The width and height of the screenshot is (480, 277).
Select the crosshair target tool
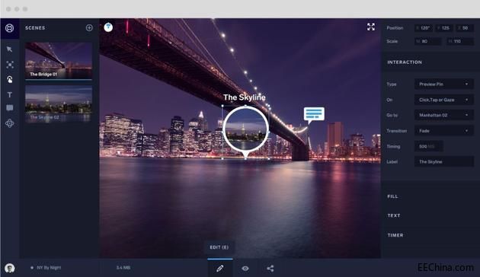9,123
